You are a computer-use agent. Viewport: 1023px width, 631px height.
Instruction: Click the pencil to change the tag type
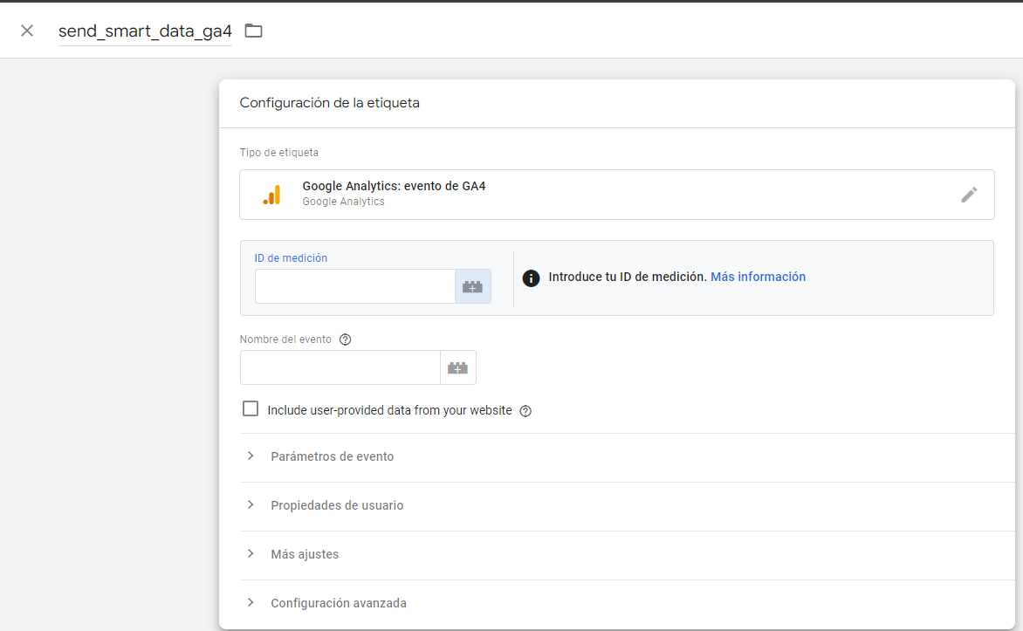969,194
